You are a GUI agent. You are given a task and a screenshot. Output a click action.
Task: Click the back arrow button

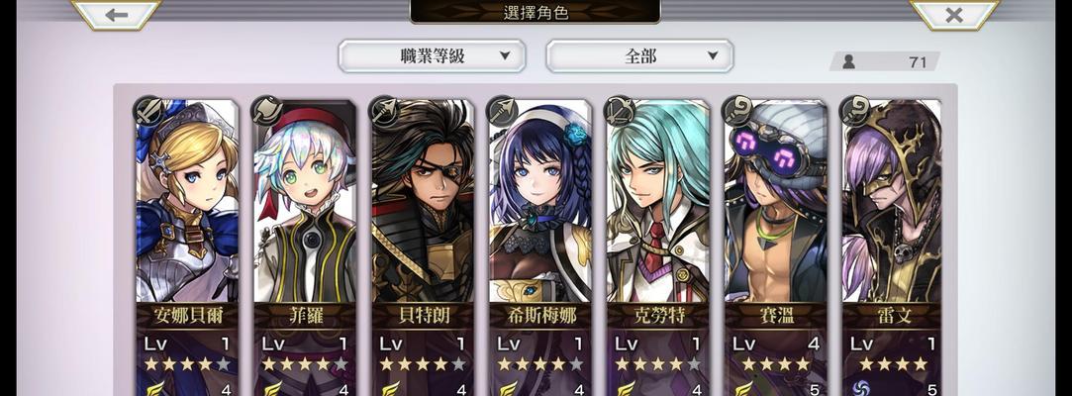117,15
